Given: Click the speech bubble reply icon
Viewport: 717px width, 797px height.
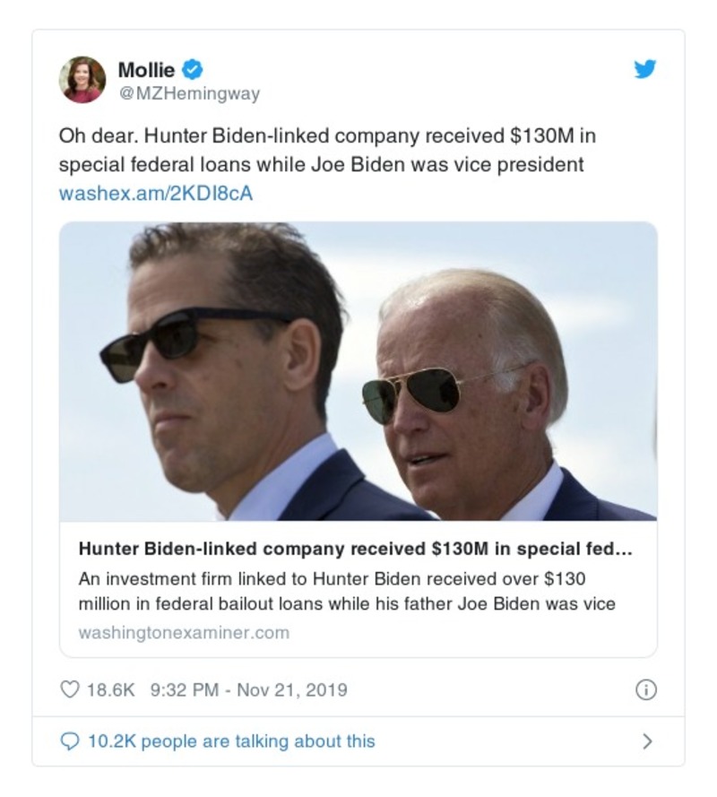Looking at the screenshot, I should [69, 741].
